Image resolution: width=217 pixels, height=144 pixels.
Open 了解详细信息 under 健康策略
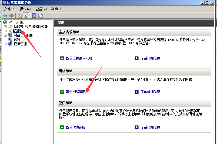click(151, 127)
